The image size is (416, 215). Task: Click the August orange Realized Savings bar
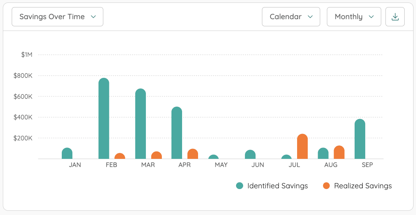pos(339,152)
